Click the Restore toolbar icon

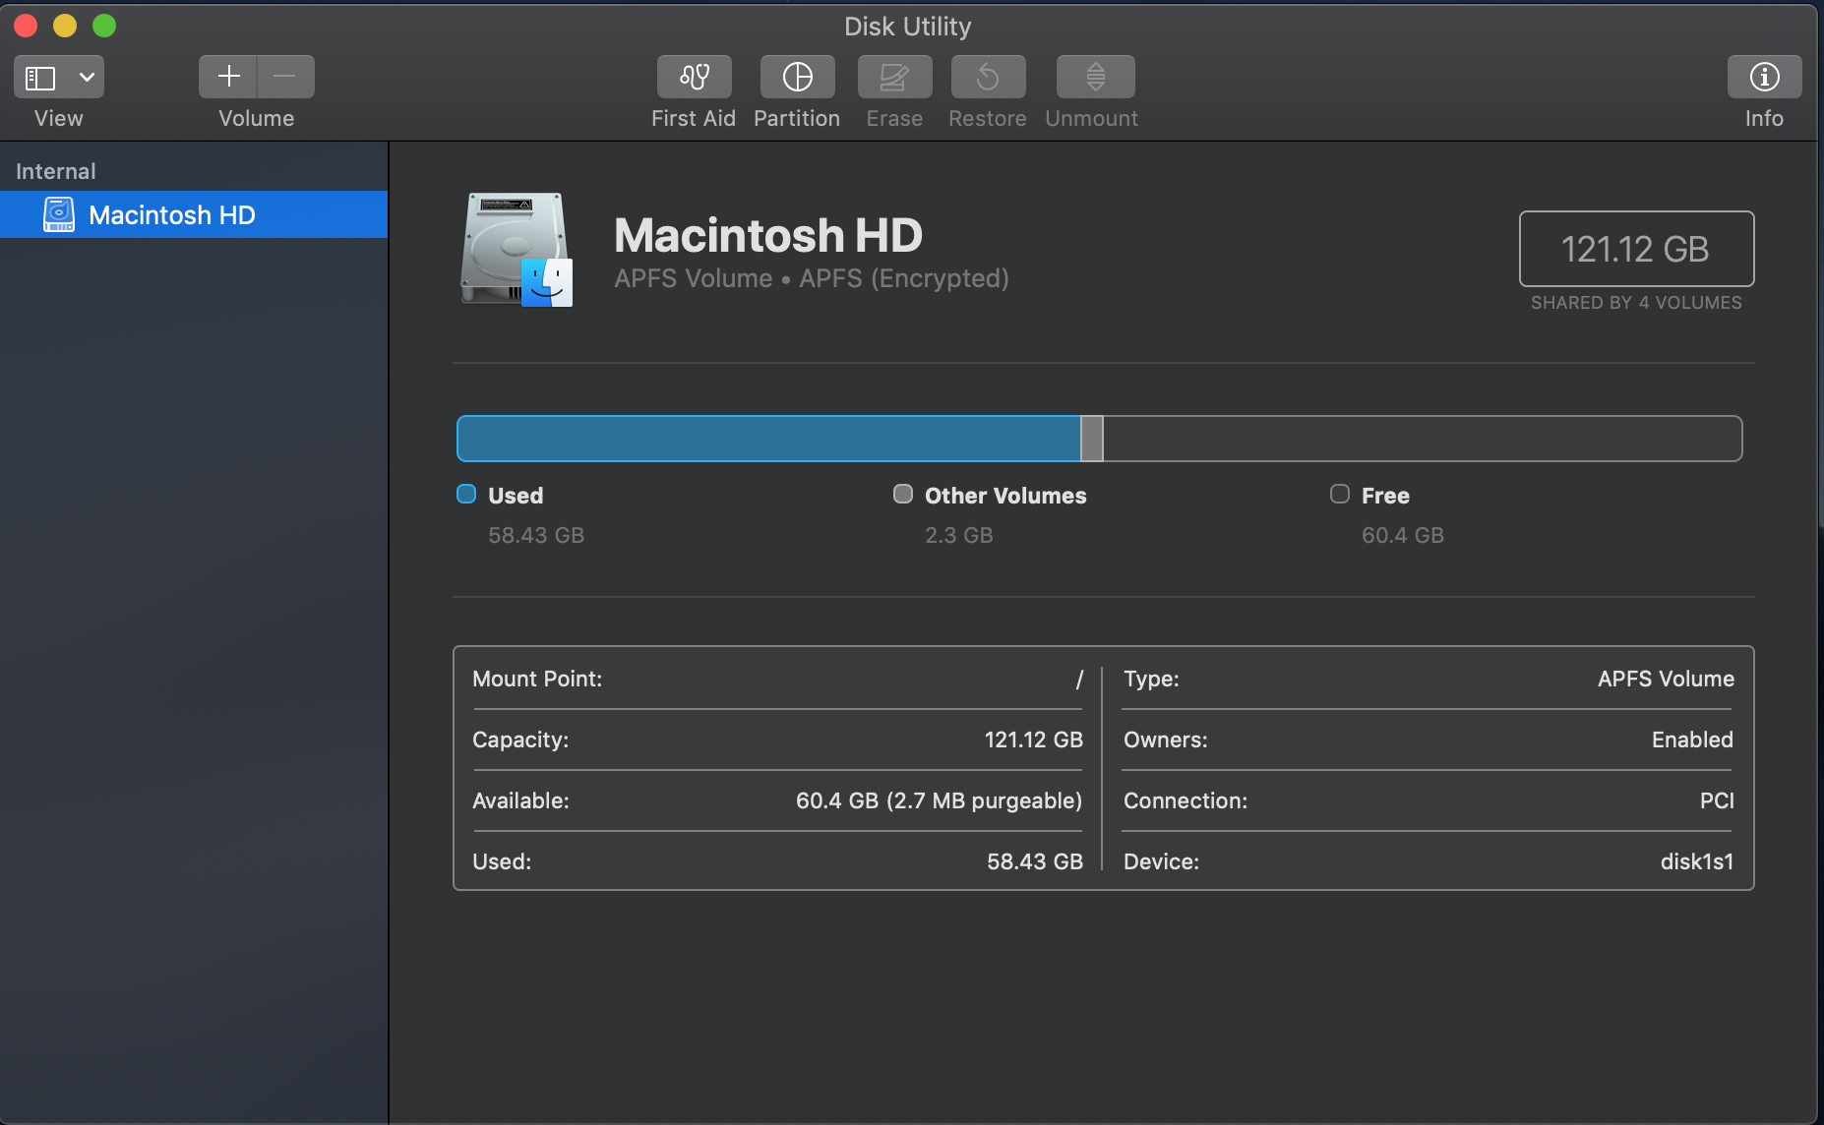pyautogui.click(x=988, y=77)
